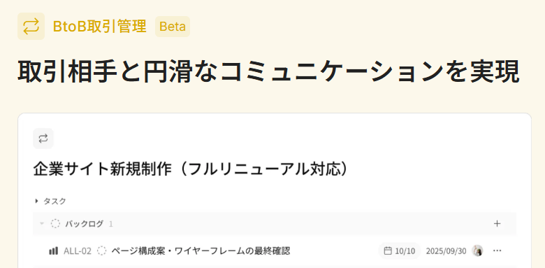The image size is (545, 268).
Task: Click the priority bars icon beside ALL-02
Action: (54, 251)
